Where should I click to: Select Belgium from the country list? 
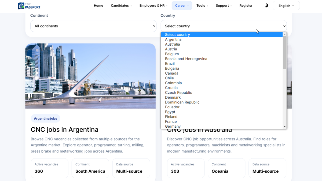point(222,54)
